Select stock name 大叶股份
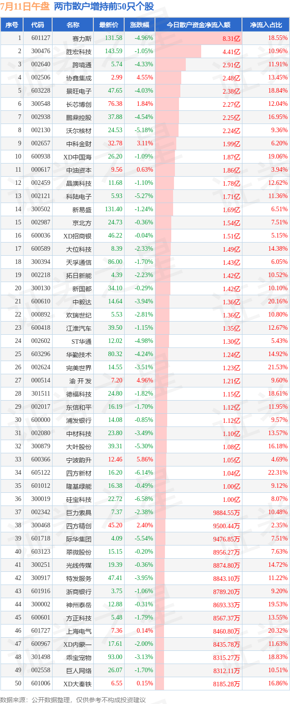The width and height of the screenshot is (290, 704). (79, 447)
